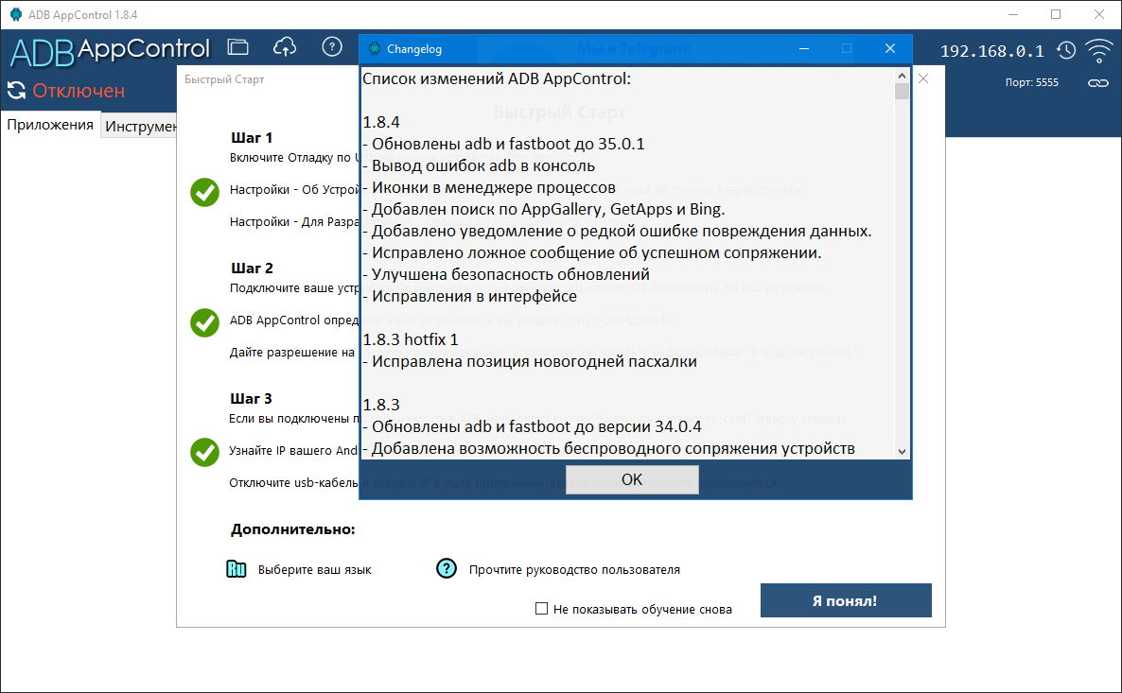The height and width of the screenshot is (693, 1122).
Task: Click the Шаг 3 heading
Action: [251, 398]
